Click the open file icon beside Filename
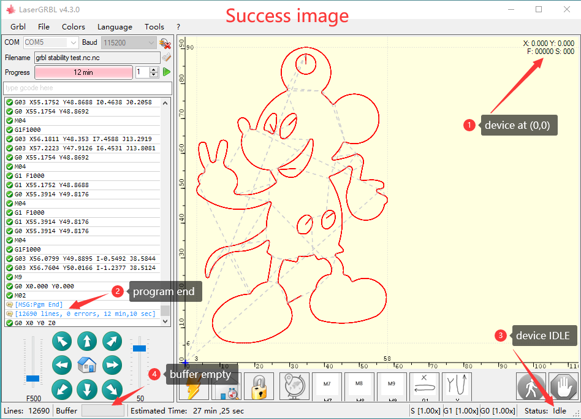The image size is (581, 419). coord(165,58)
